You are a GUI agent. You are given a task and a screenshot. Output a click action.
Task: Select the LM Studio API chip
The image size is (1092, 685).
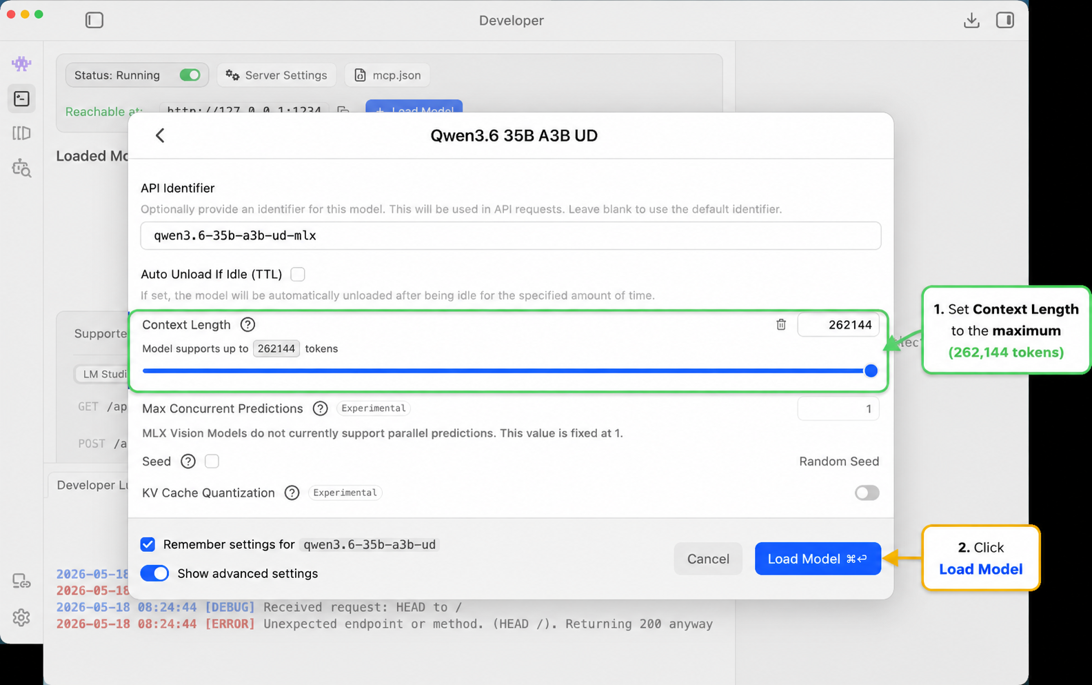[x=102, y=374]
